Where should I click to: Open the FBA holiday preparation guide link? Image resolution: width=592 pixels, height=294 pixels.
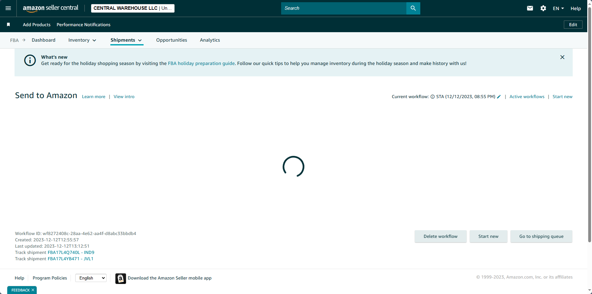(x=201, y=63)
